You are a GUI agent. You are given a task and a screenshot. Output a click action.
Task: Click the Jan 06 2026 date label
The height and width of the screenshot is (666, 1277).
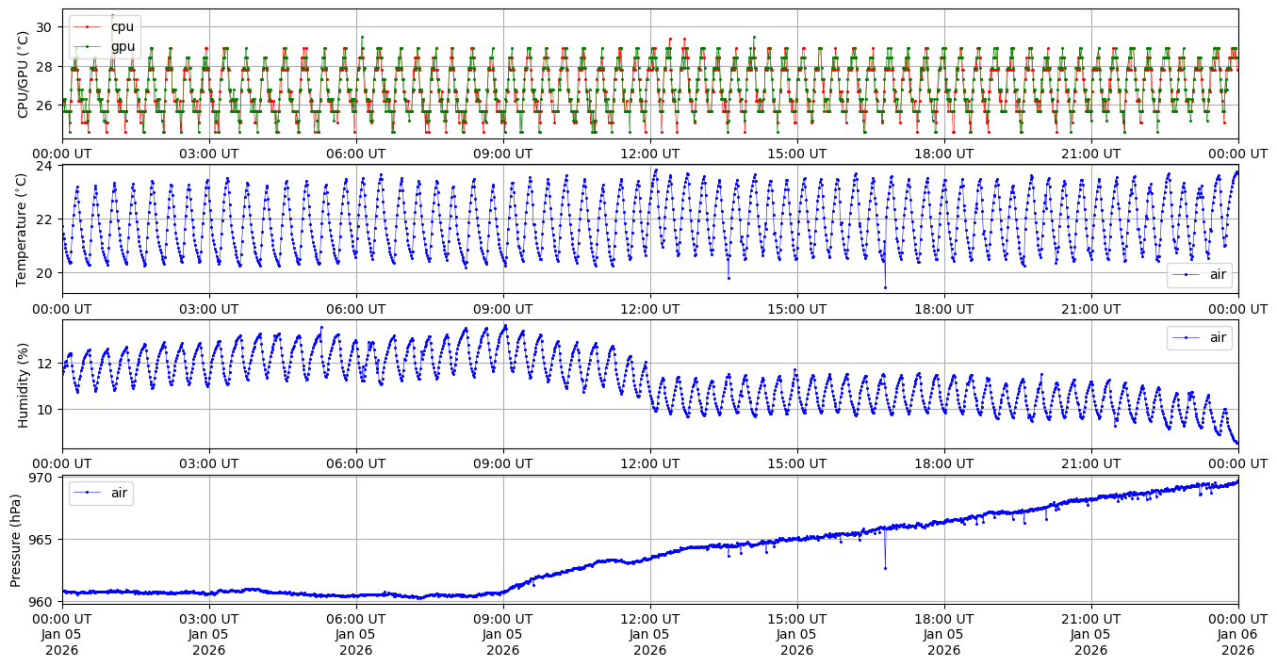(1237, 642)
